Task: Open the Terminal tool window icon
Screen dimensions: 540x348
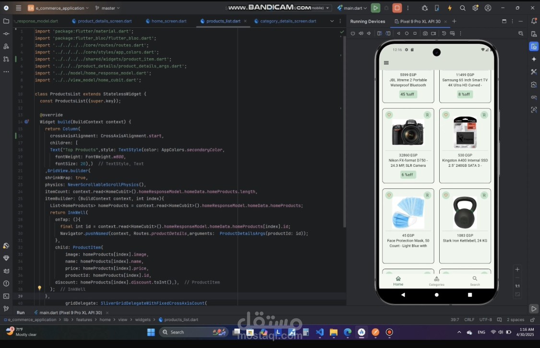Action: click(x=6, y=296)
